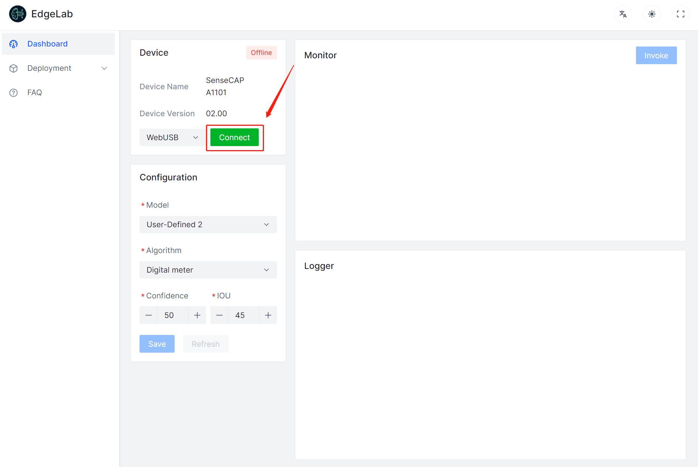The width and height of the screenshot is (698, 467).
Task: Click the Algorithm field label
Action: (x=164, y=250)
